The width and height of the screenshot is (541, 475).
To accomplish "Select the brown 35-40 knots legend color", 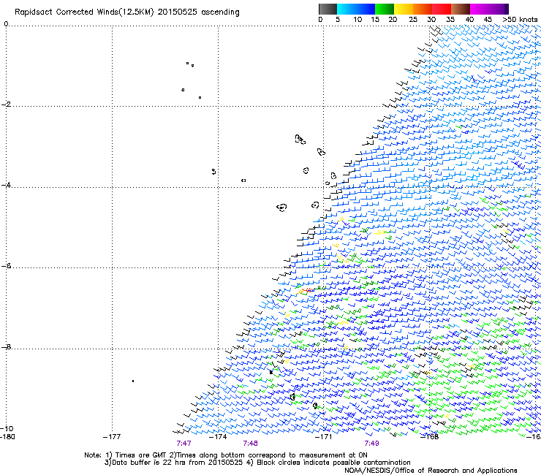I will click(461, 9).
